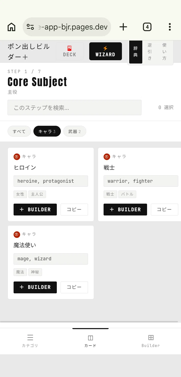
Task: Copy the 魔法使い card prompt
Action: (x=74, y=287)
